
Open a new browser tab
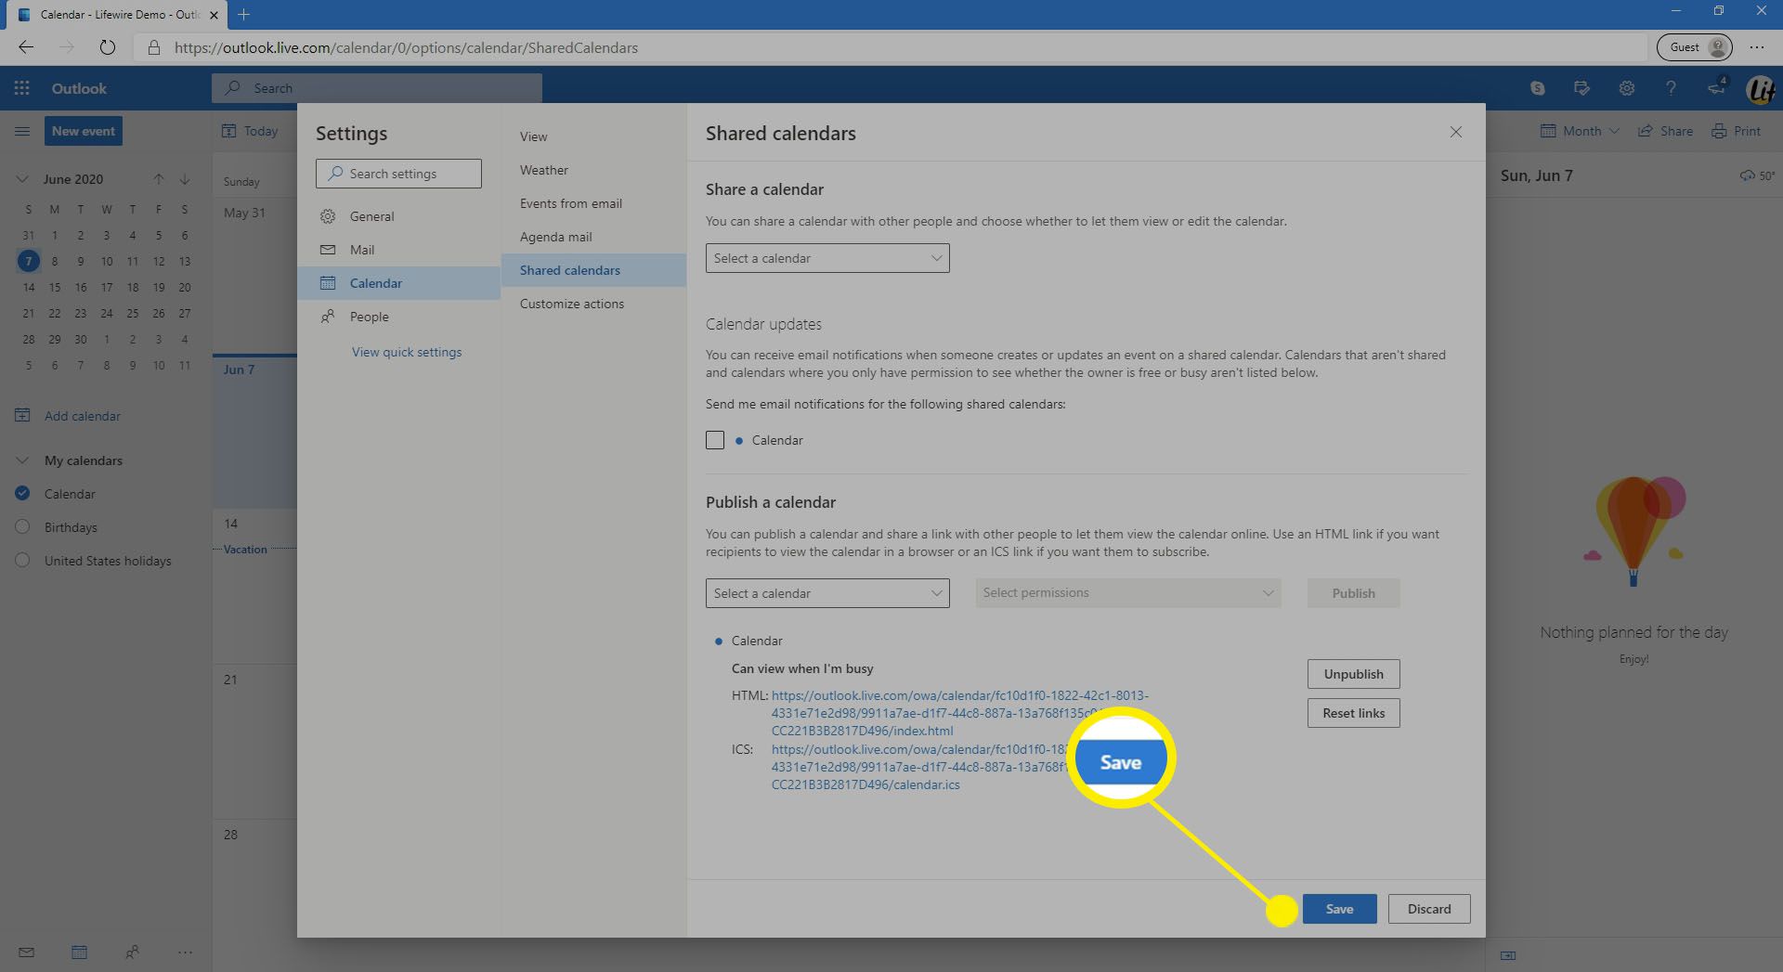[x=243, y=14]
